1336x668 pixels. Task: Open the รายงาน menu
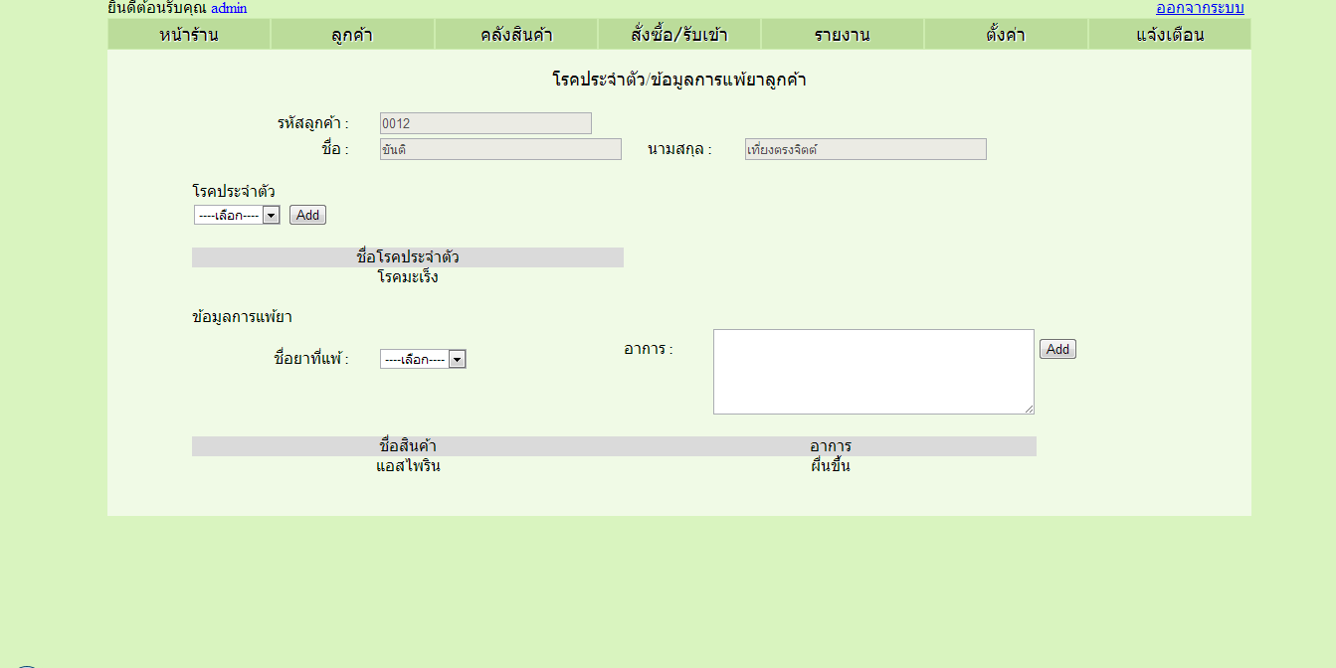(x=843, y=35)
